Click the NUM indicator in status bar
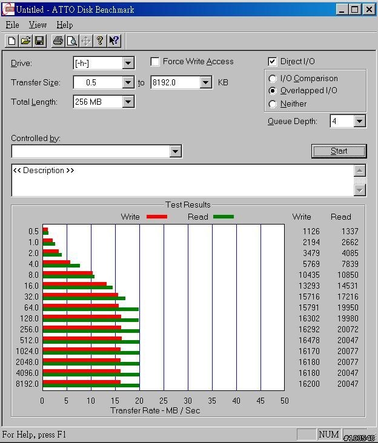378x443 pixels. (x=328, y=435)
